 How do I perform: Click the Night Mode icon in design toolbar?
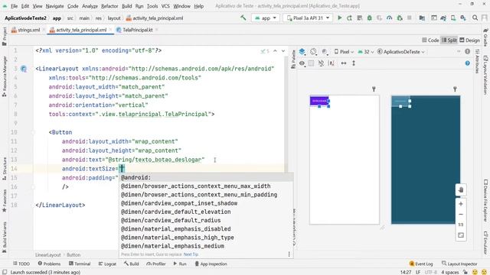pos(325,52)
